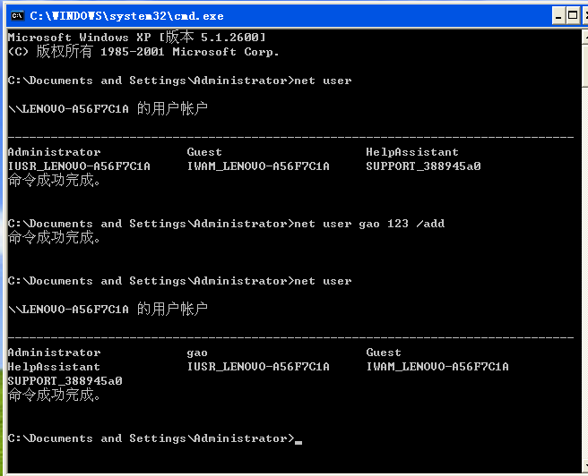Screen dimensions: 588x476
Task: Maximize the command prompt window
Action: tap(573, 16)
